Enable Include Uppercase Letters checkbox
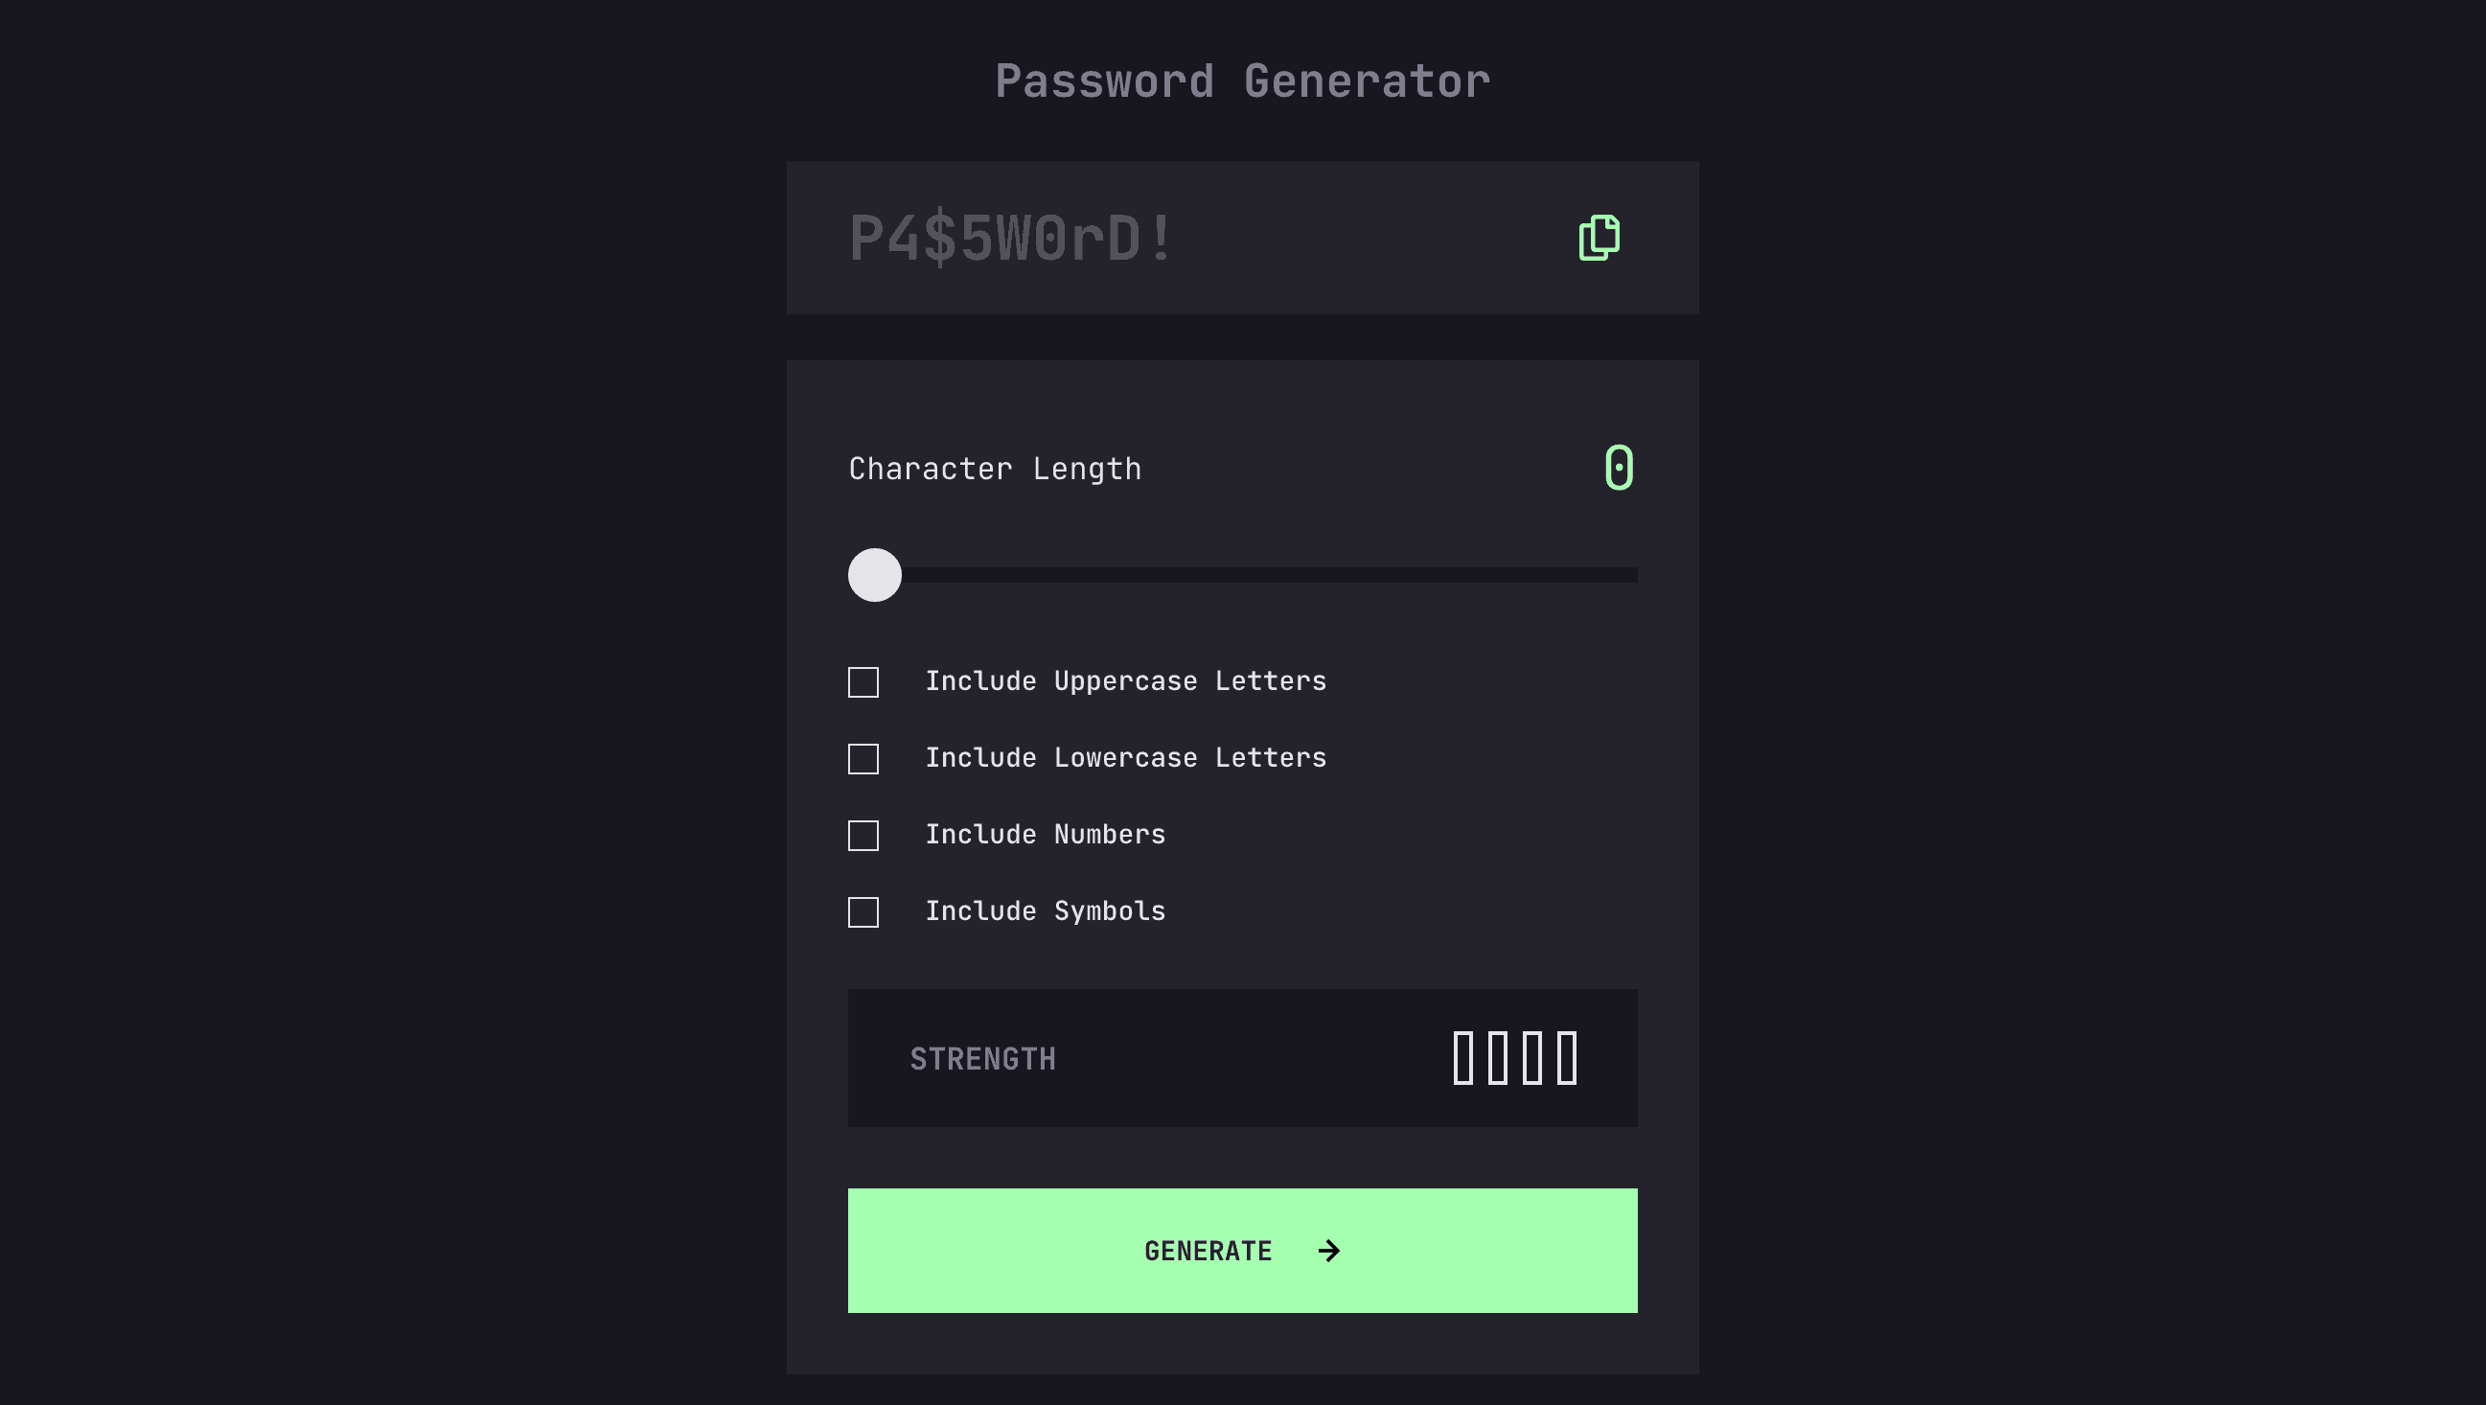2486x1405 pixels. 863,681
